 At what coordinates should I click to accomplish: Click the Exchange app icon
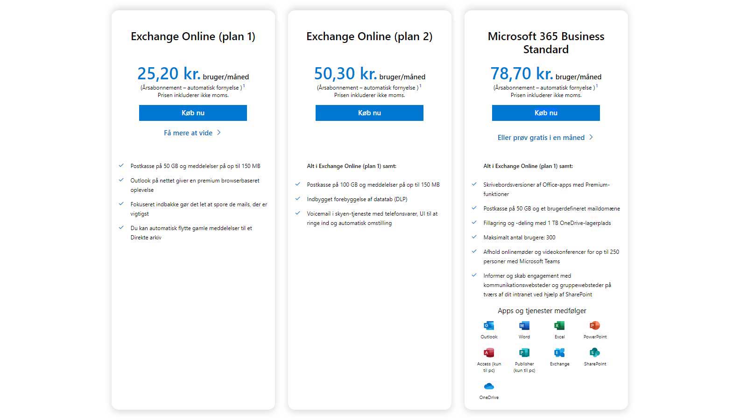pyautogui.click(x=559, y=352)
